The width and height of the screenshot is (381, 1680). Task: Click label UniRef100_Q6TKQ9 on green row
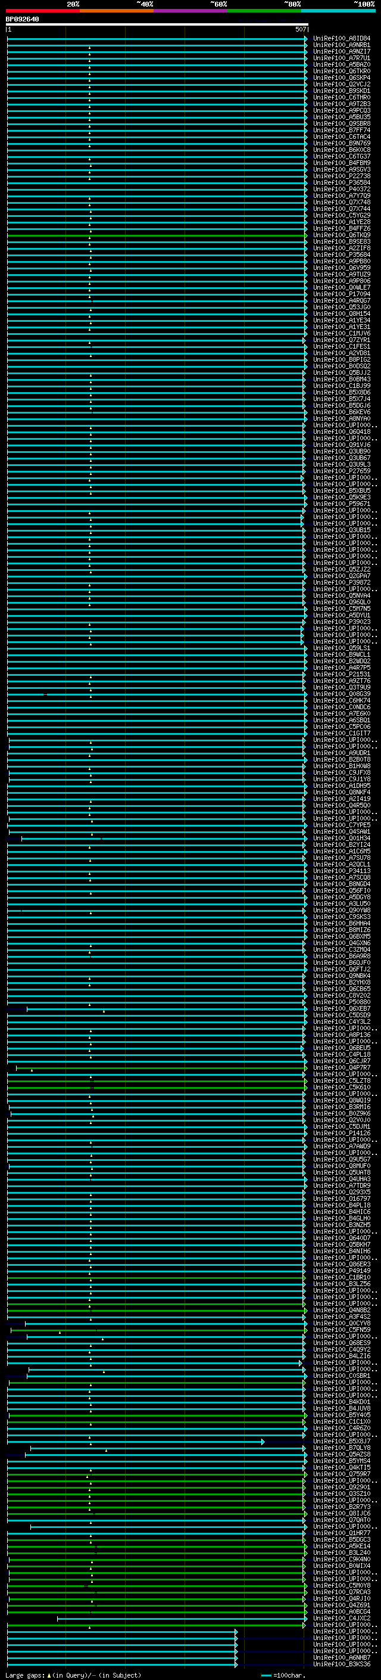(x=342, y=235)
